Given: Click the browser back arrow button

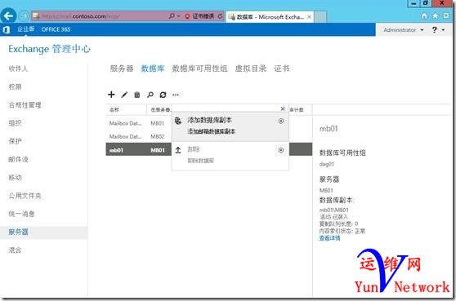Looking at the screenshot, I should (8, 15).
